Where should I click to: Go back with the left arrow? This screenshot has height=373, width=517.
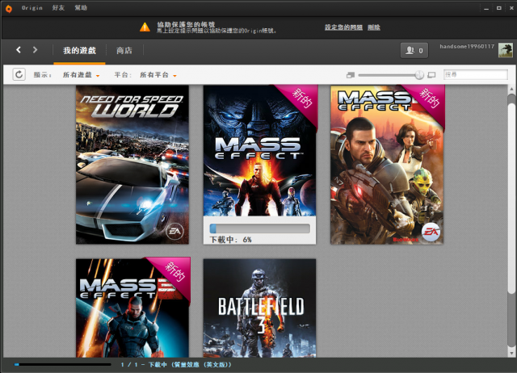pos(19,50)
